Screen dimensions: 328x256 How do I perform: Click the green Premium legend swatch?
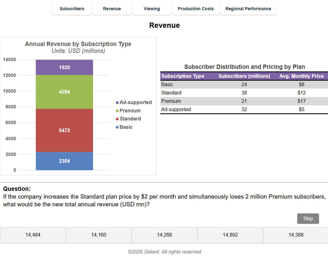(x=117, y=111)
